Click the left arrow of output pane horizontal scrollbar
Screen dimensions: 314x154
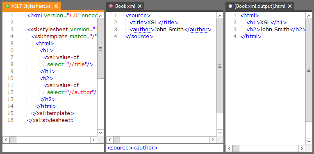229,148
